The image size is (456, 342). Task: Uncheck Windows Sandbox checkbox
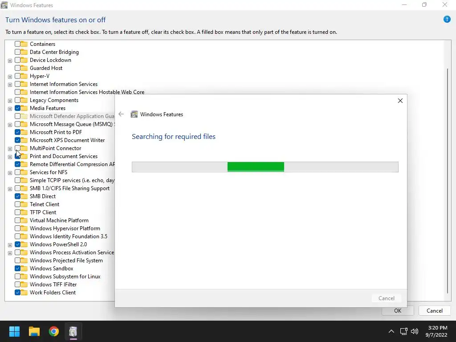tap(17, 269)
